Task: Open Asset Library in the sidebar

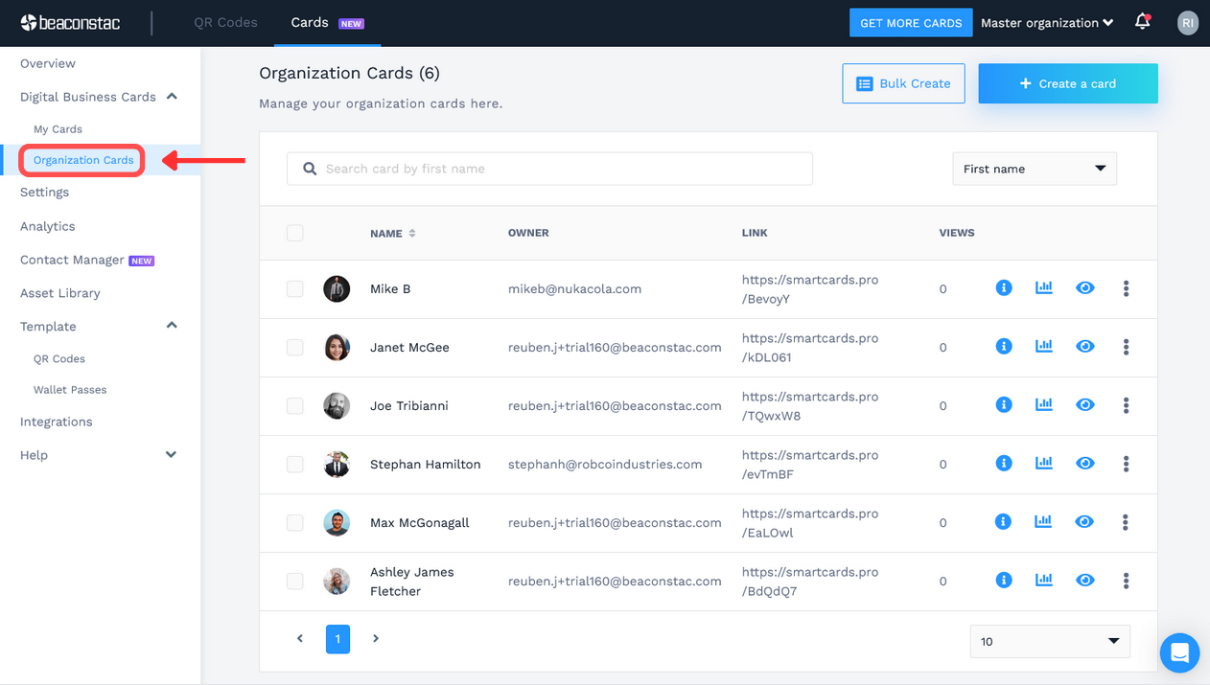Action: (x=60, y=293)
